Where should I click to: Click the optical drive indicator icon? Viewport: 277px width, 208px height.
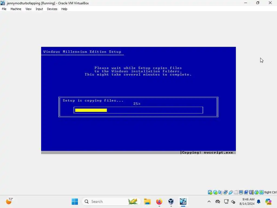[215, 192]
